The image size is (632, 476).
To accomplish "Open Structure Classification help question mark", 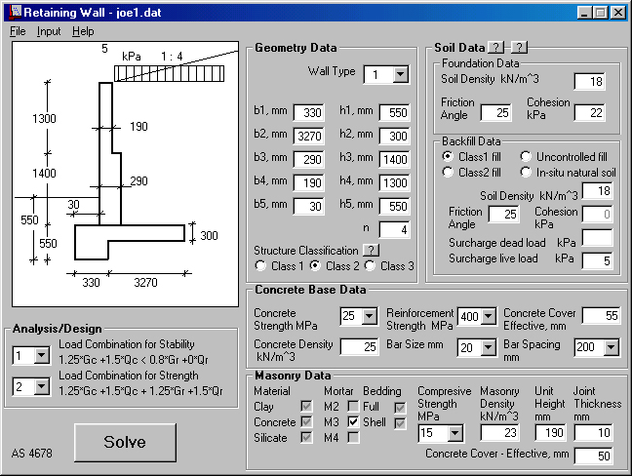I will point(372,251).
